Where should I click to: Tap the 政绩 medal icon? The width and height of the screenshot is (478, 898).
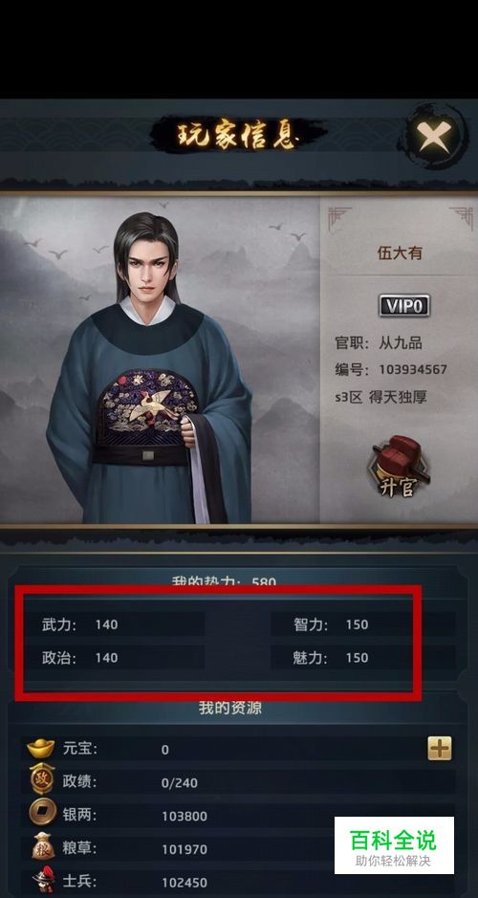coord(42,780)
